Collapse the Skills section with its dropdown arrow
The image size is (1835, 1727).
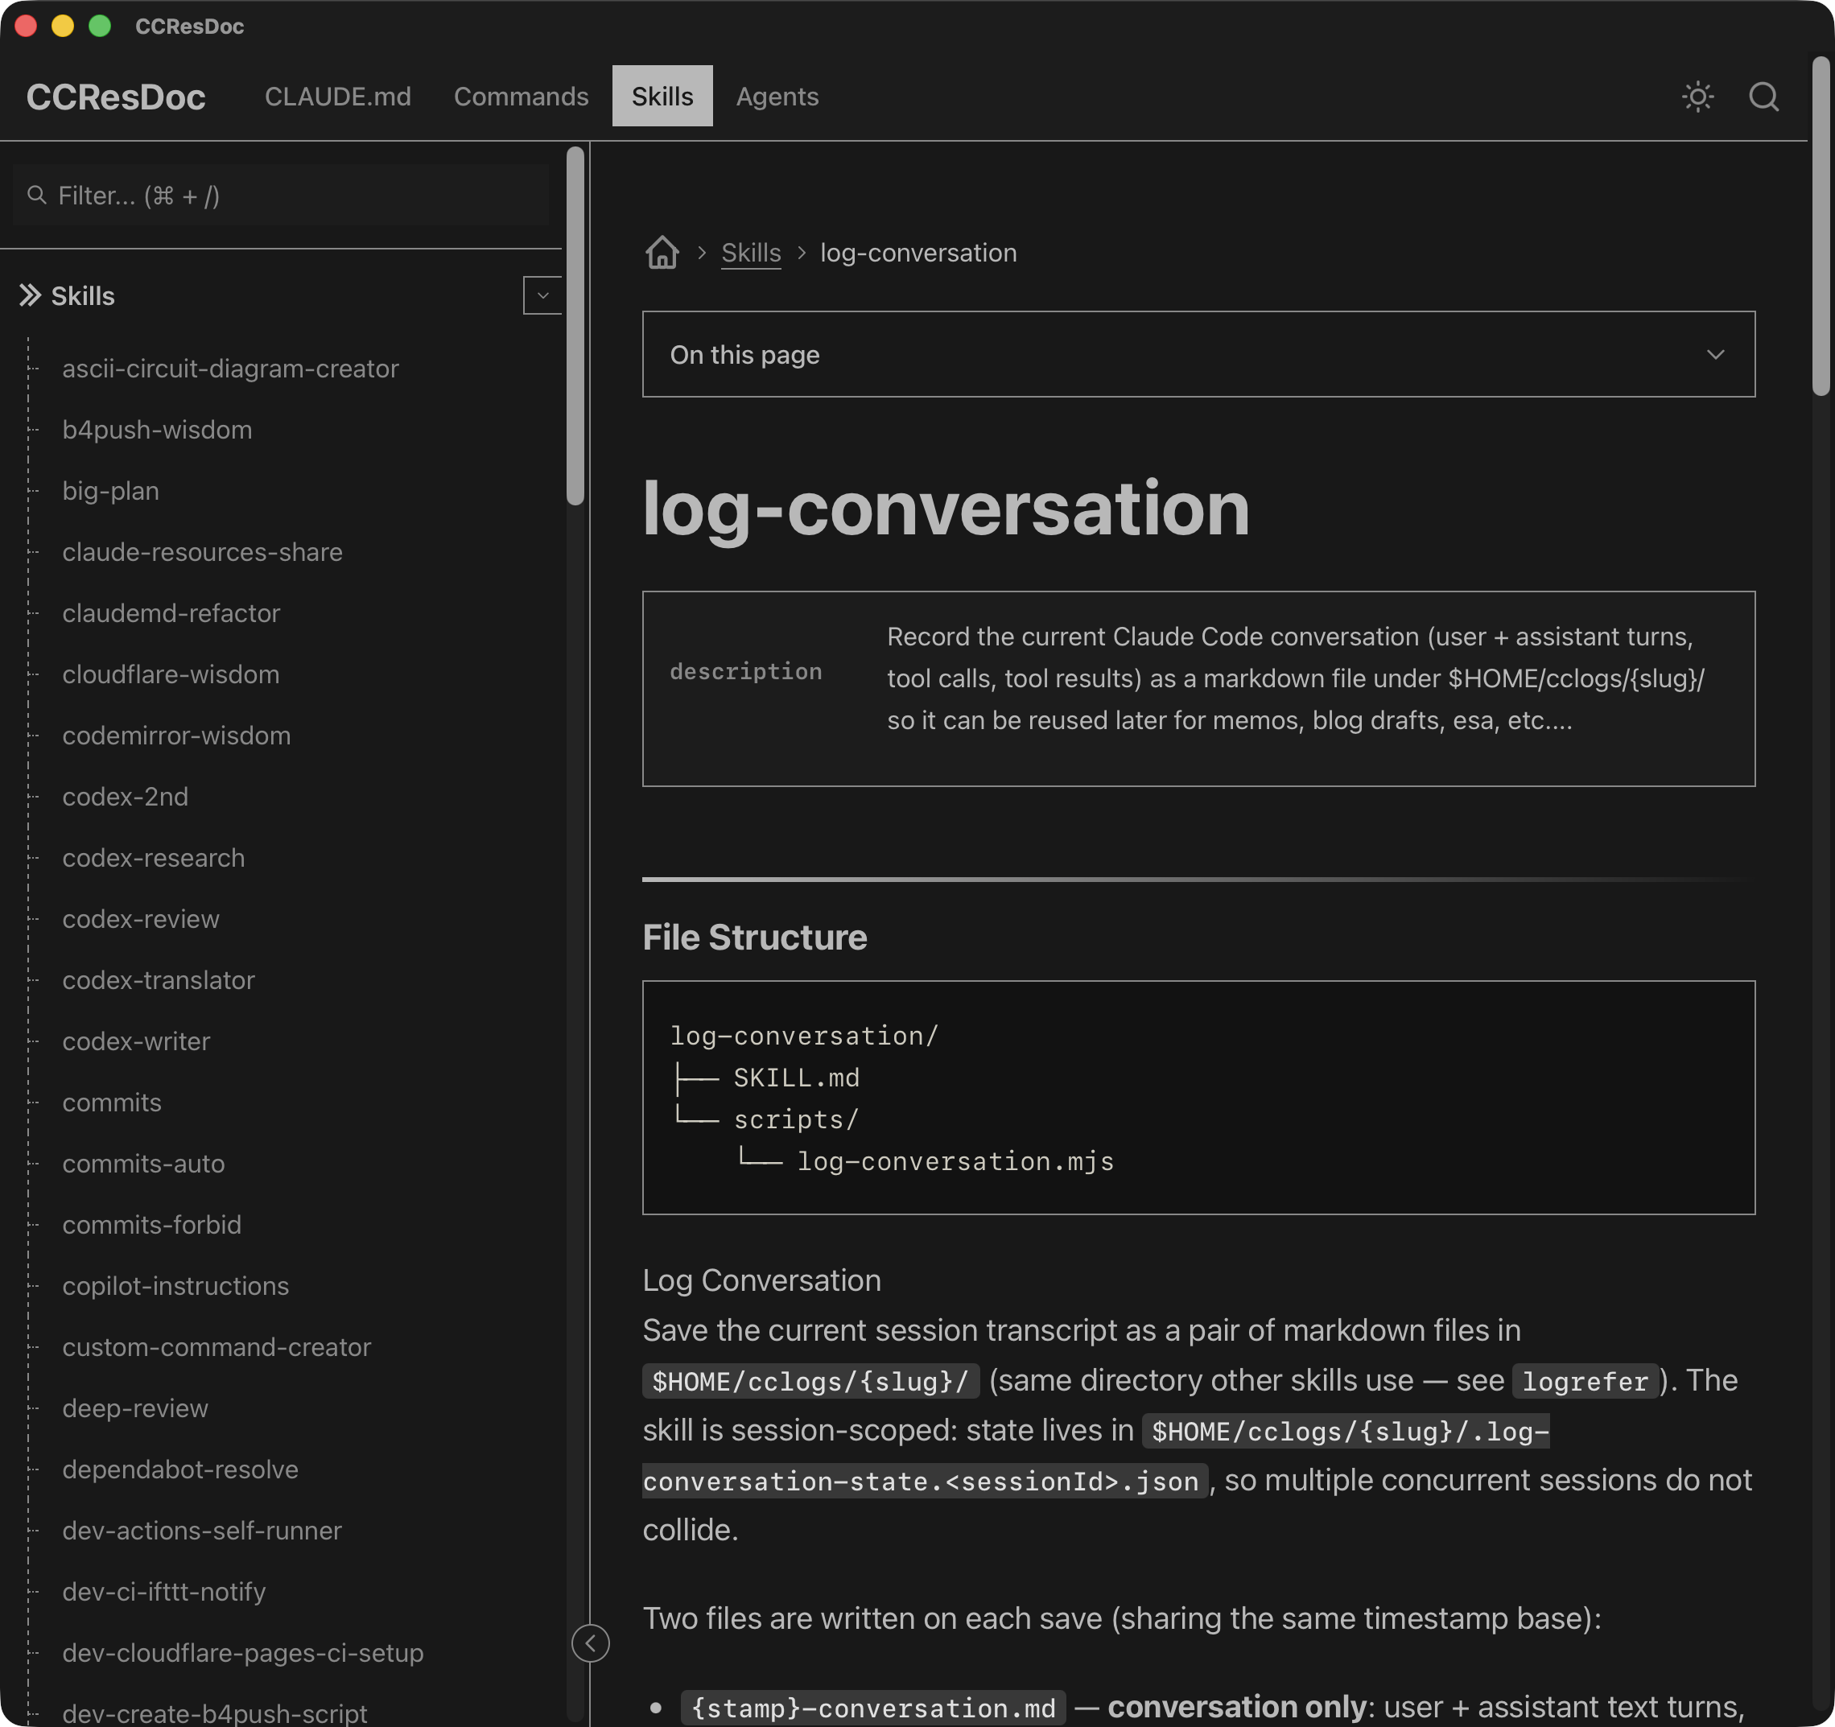point(542,295)
